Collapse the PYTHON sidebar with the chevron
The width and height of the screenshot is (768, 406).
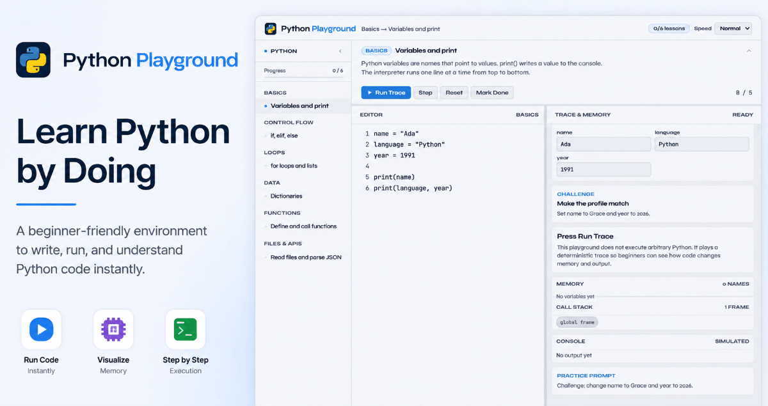[340, 51]
